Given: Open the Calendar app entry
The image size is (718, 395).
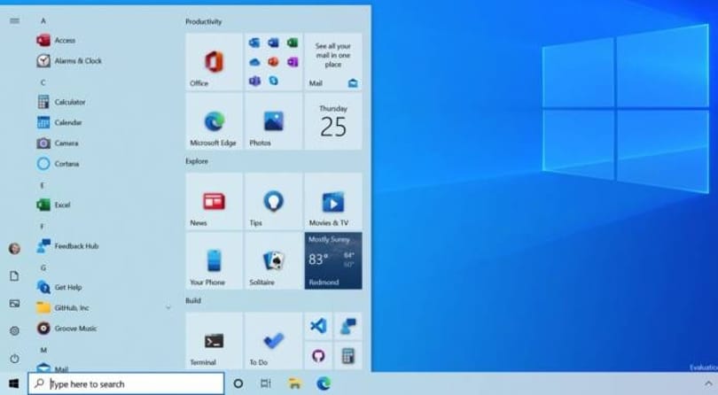Looking at the screenshot, I should pyautogui.click(x=59, y=123).
